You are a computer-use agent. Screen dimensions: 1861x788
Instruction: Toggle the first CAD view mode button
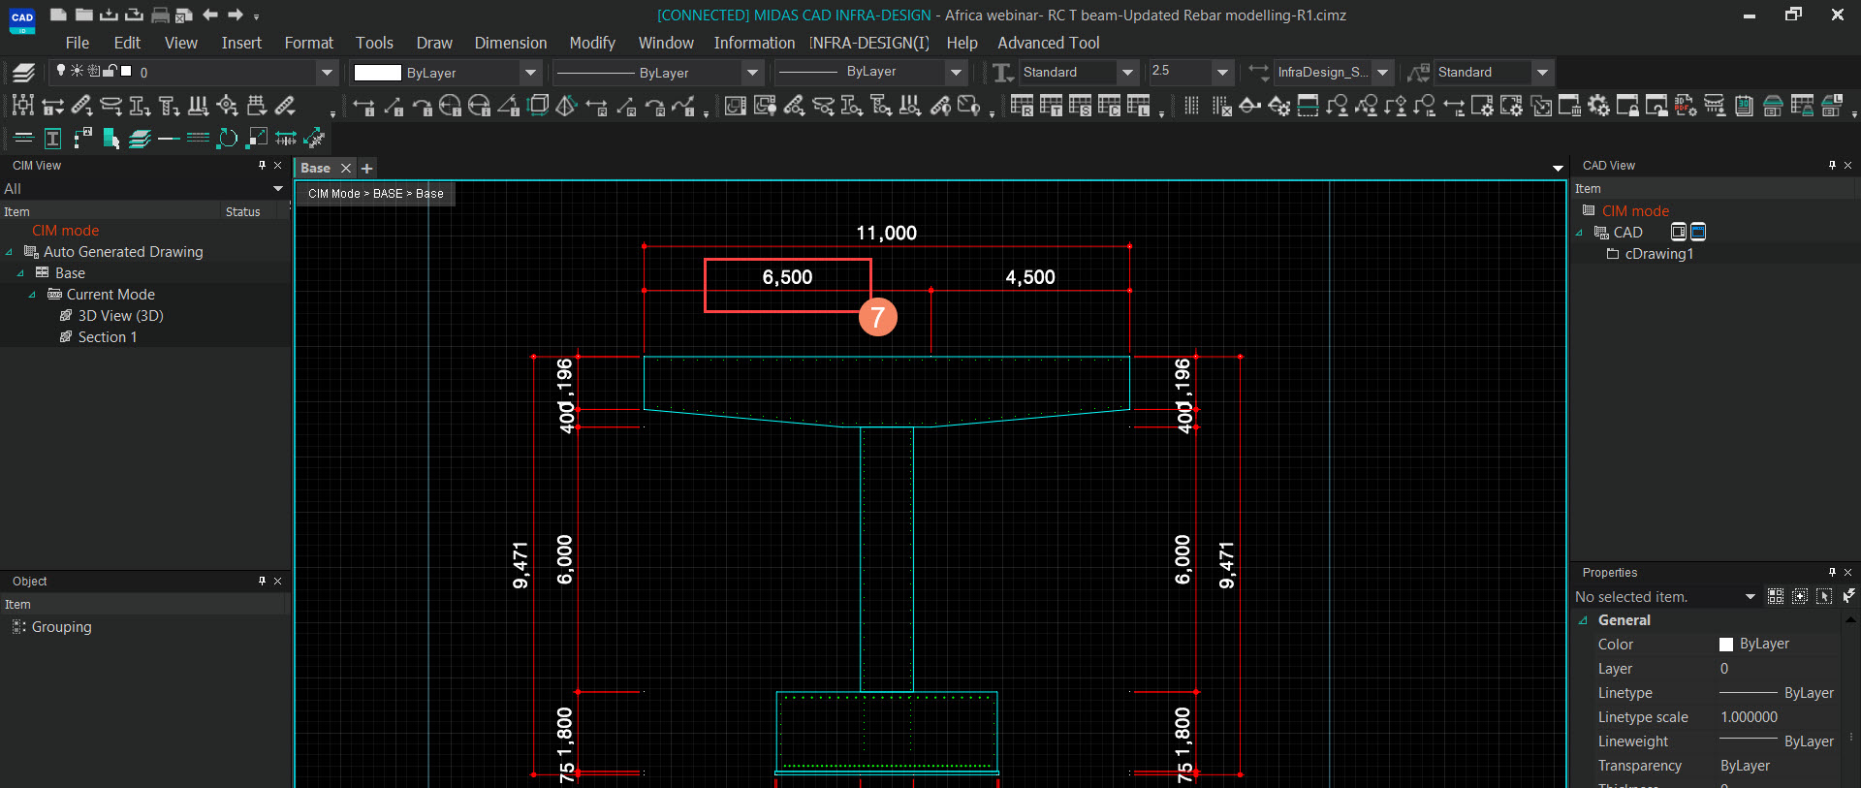[x=1679, y=232]
